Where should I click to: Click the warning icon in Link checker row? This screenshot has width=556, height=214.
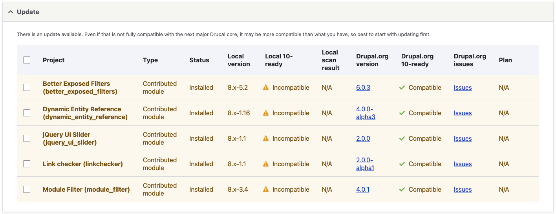(x=266, y=164)
